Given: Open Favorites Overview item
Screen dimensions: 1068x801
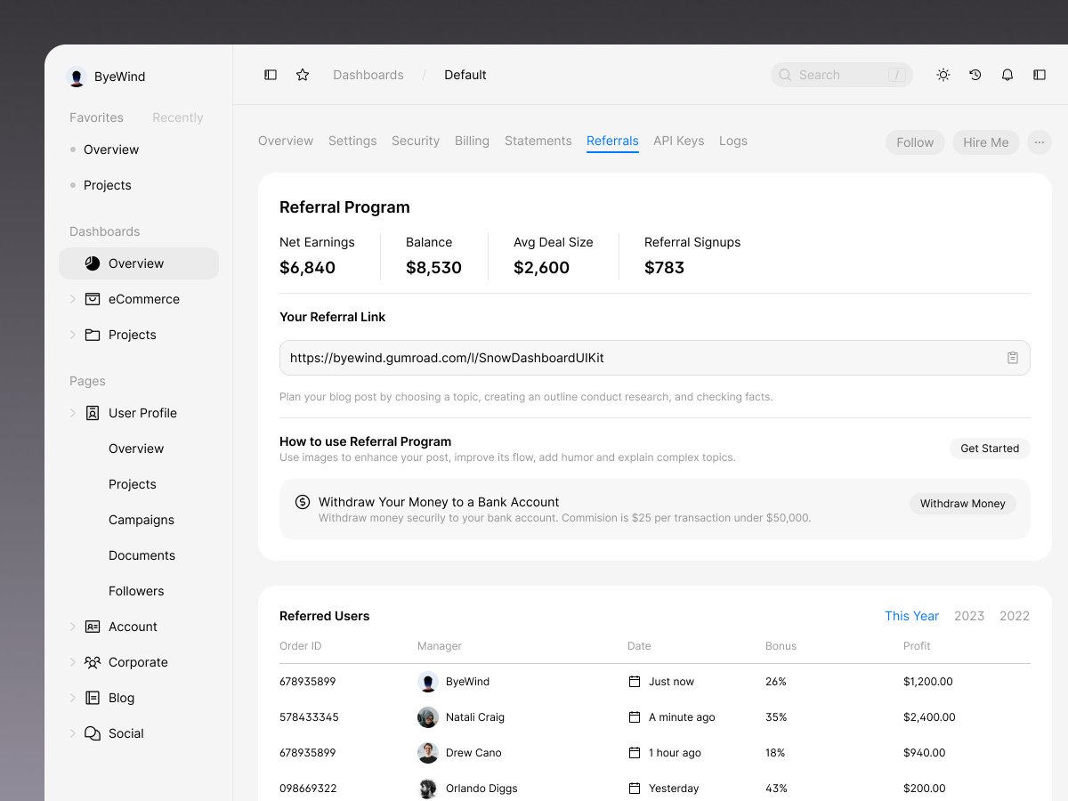Looking at the screenshot, I should 111,150.
